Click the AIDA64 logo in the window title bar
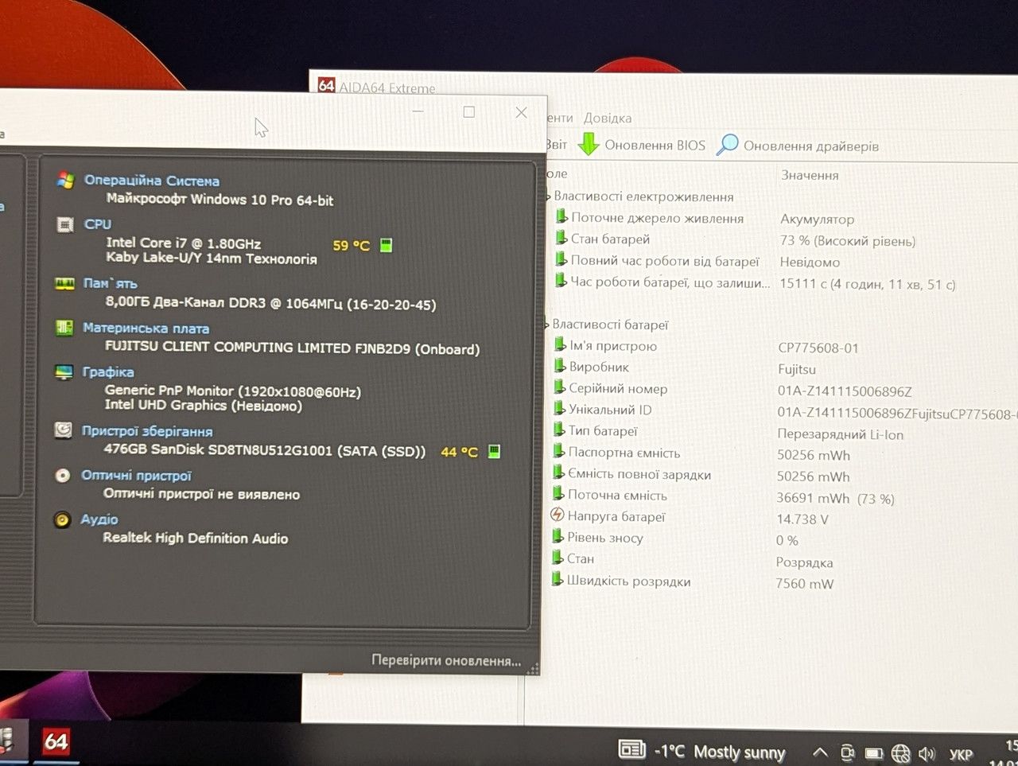 coord(326,85)
